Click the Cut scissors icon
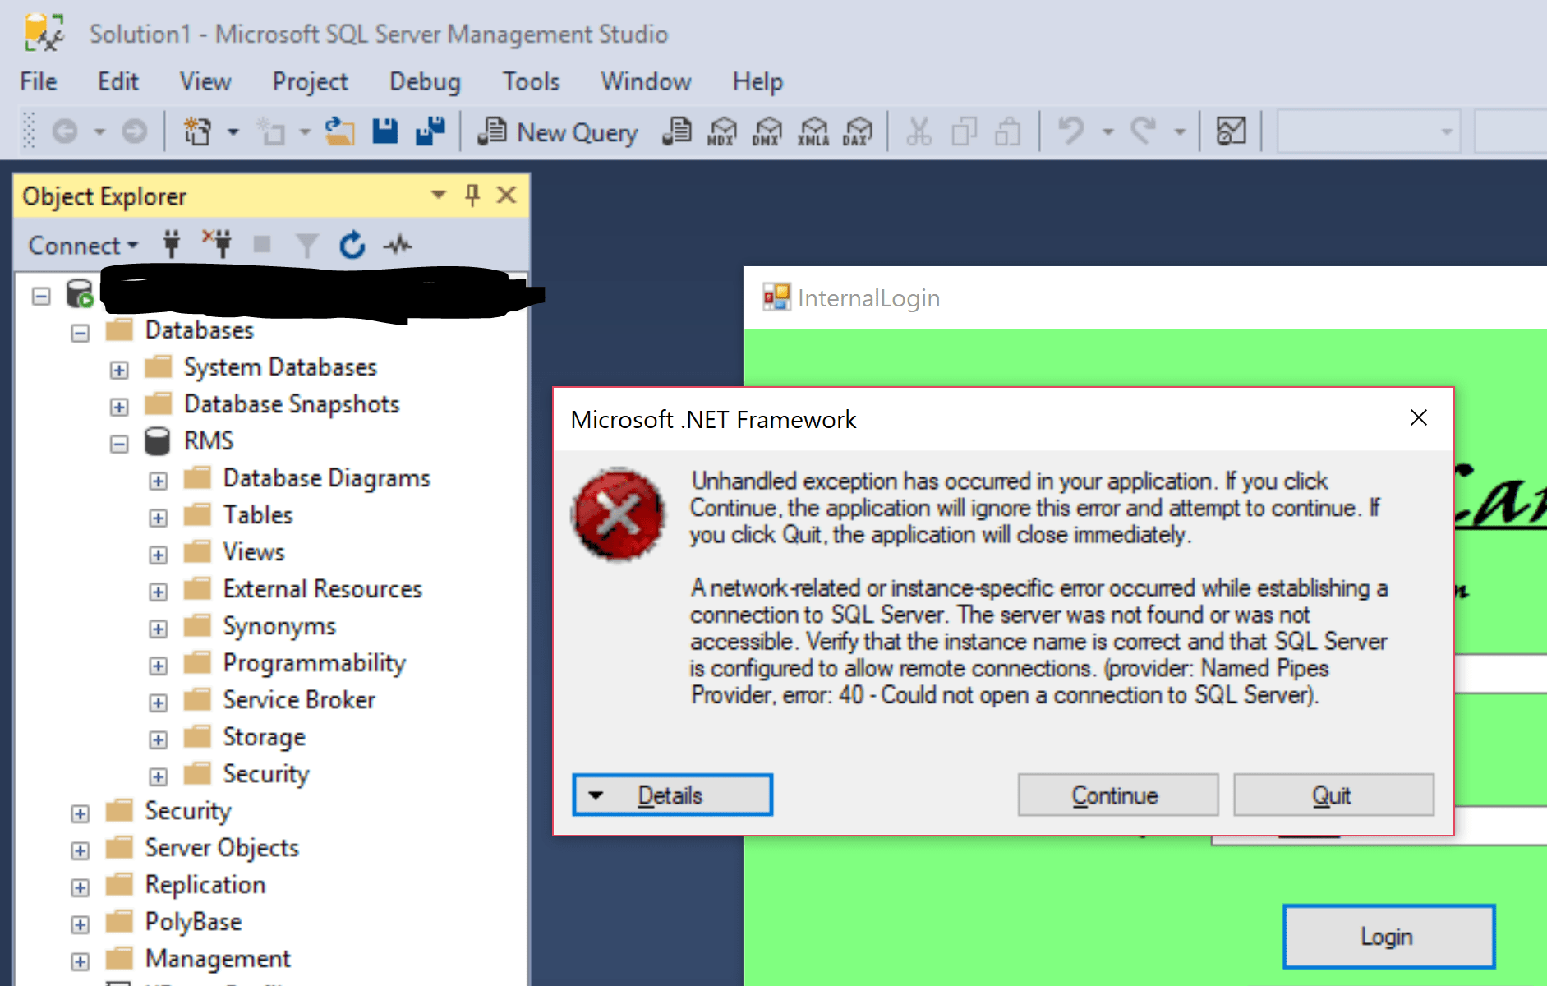The height and width of the screenshot is (986, 1547). click(x=919, y=131)
